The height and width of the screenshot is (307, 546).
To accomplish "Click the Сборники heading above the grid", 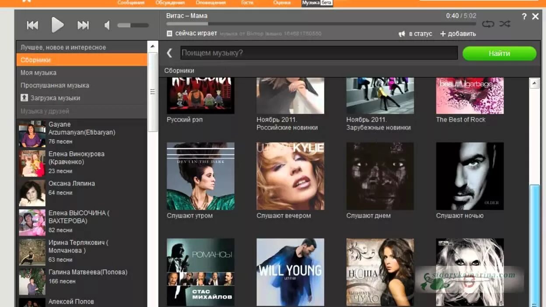I will click(x=179, y=70).
